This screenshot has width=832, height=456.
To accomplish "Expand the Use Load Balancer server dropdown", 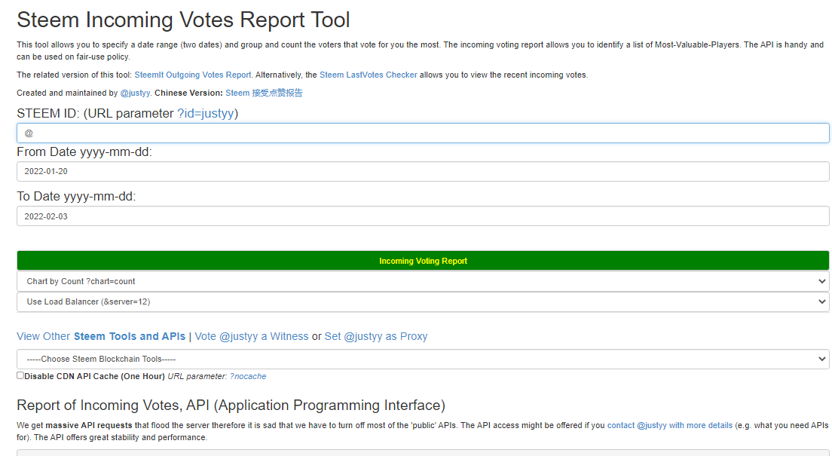I will point(423,301).
